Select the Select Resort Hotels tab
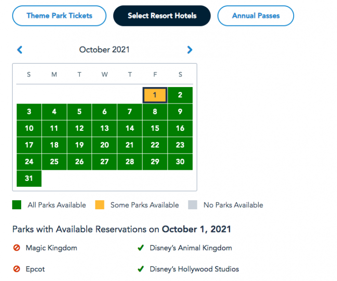 [162, 16]
